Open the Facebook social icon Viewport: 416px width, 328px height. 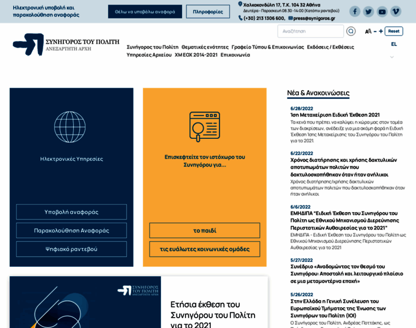(x=355, y=11)
